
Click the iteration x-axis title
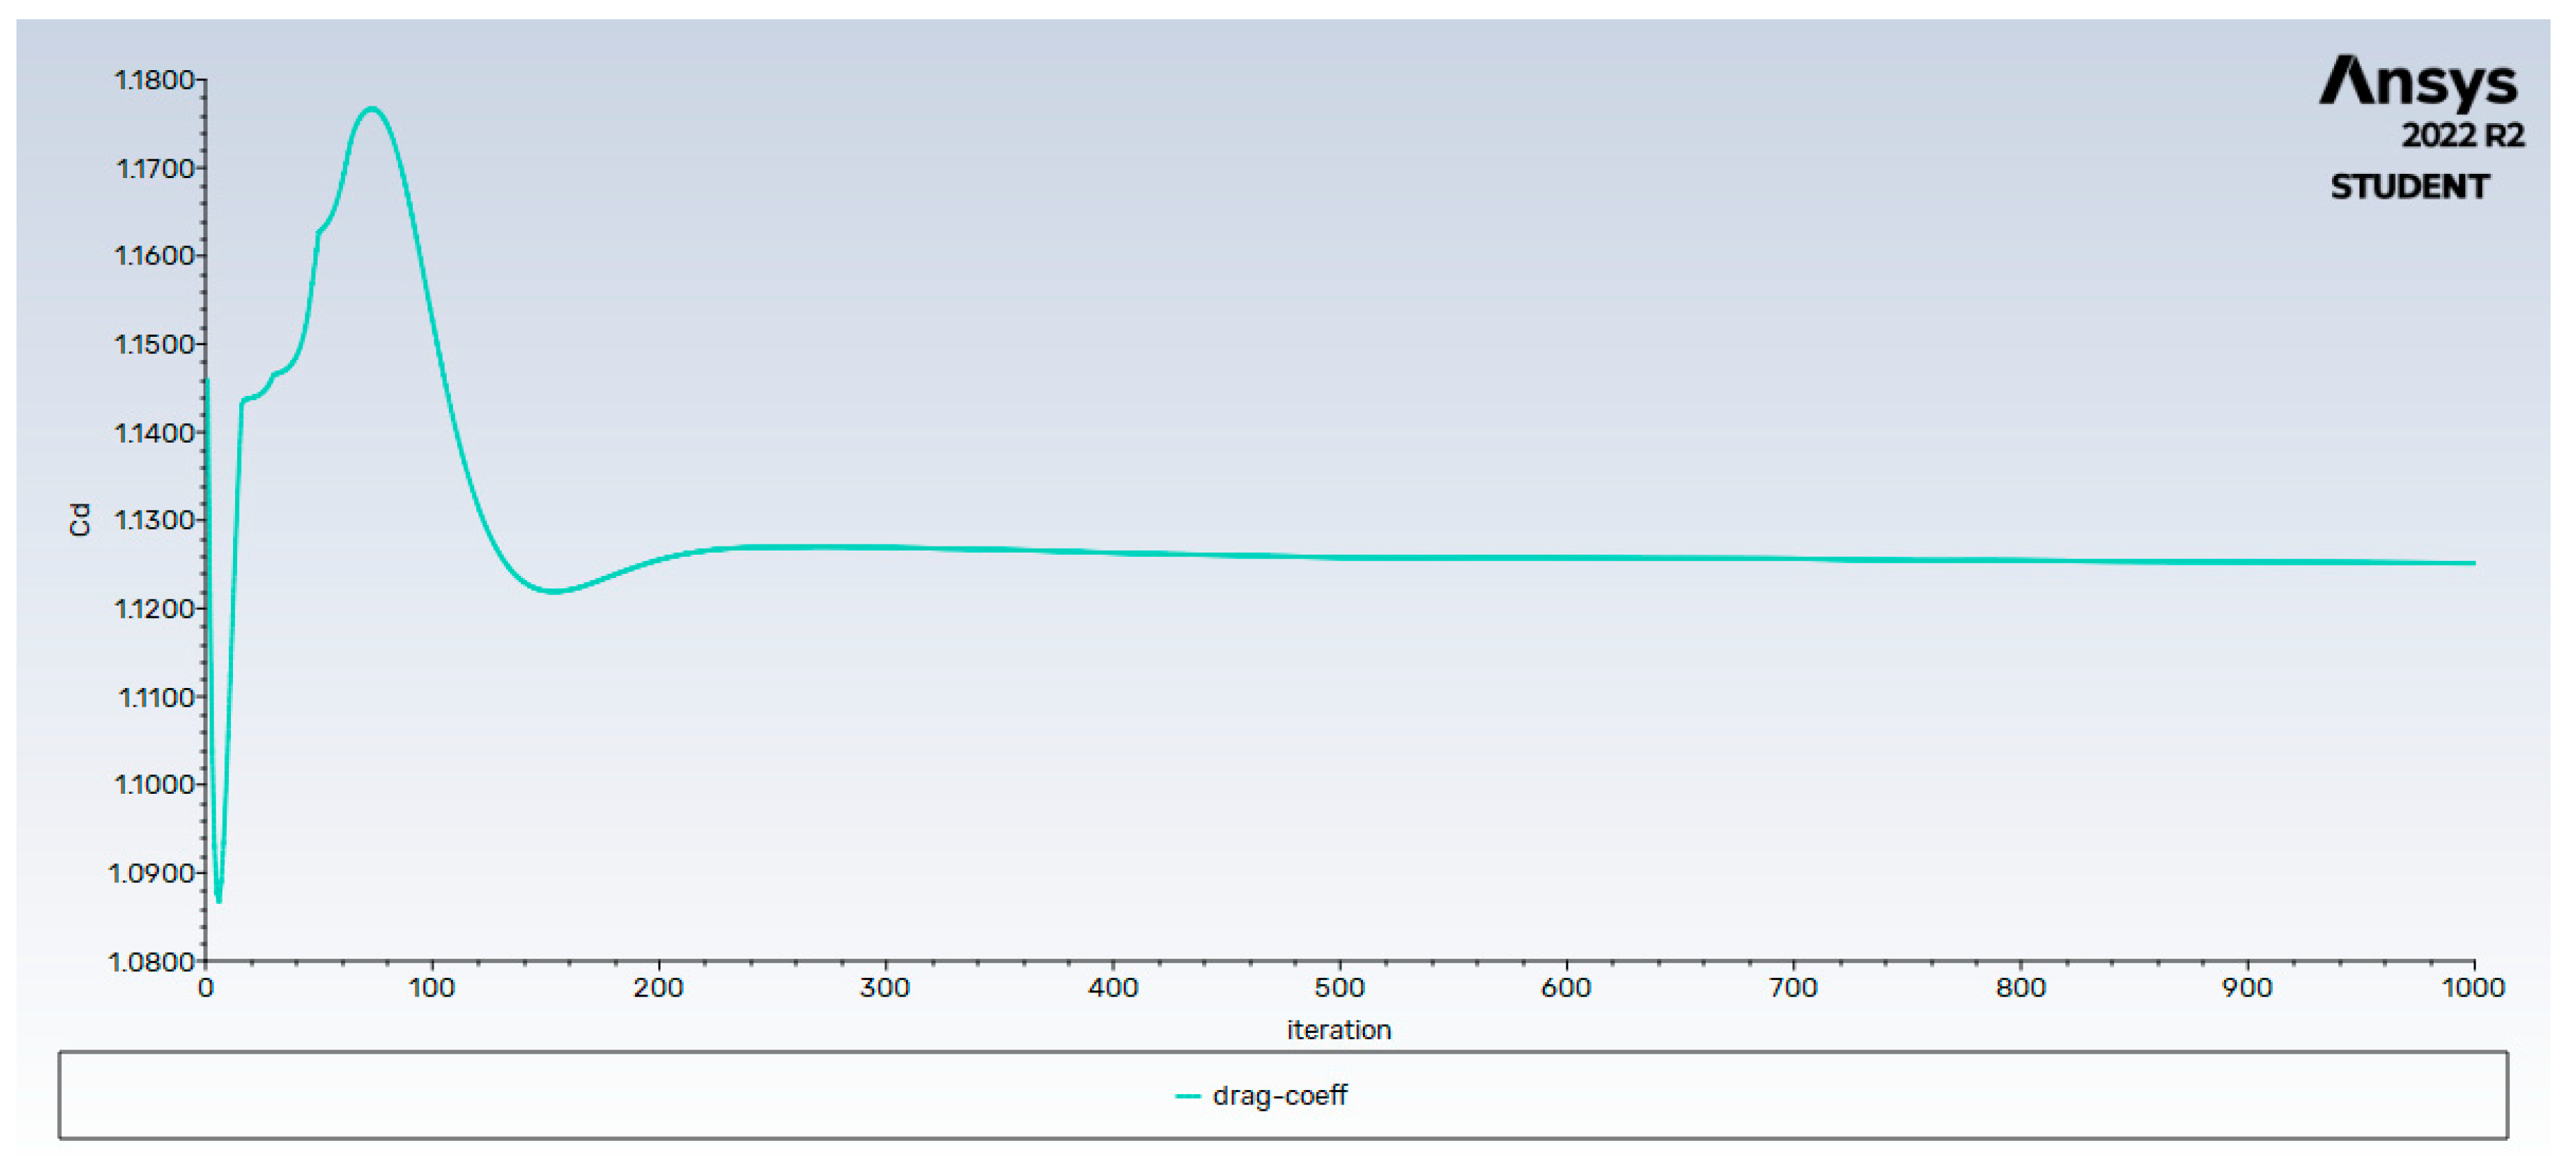click(x=1338, y=1030)
